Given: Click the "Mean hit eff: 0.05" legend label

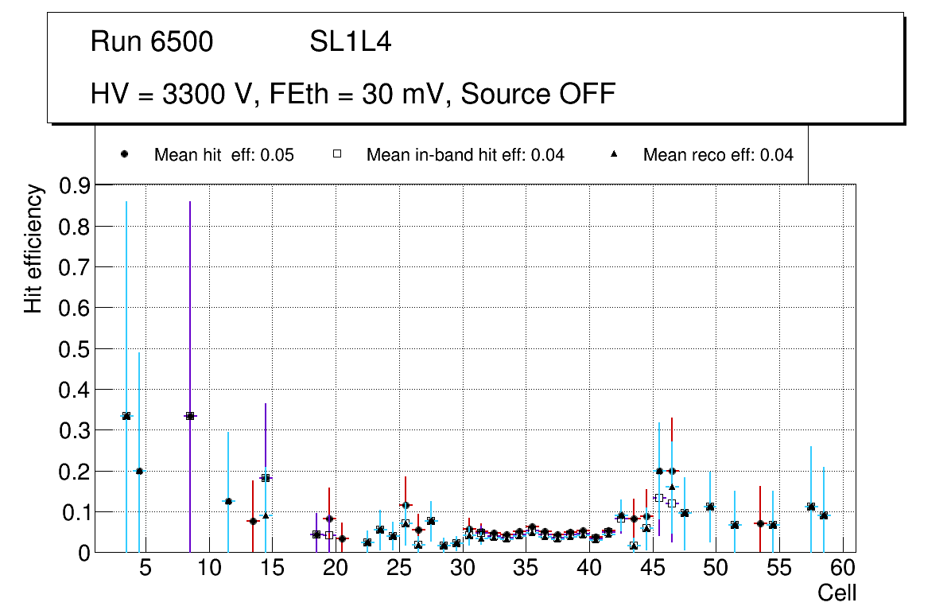Looking at the screenshot, I should point(223,155).
